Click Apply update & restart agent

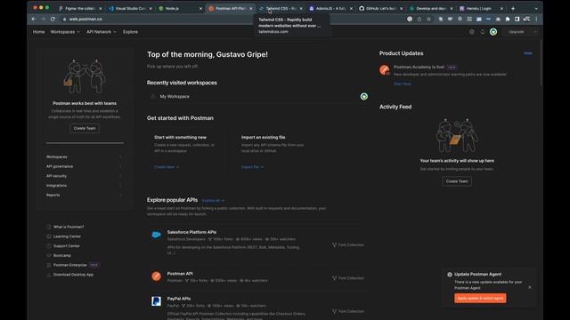click(x=480, y=299)
